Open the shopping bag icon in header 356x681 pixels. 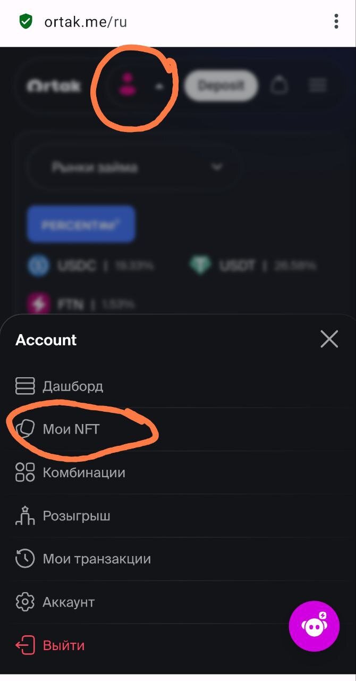pyautogui.click(x=279, y=85)
